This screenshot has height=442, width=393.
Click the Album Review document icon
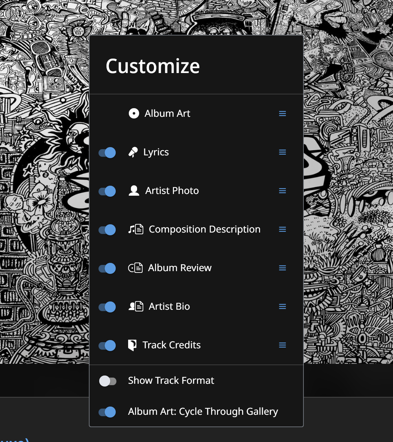pyautogui.click(x=135, y=268)
